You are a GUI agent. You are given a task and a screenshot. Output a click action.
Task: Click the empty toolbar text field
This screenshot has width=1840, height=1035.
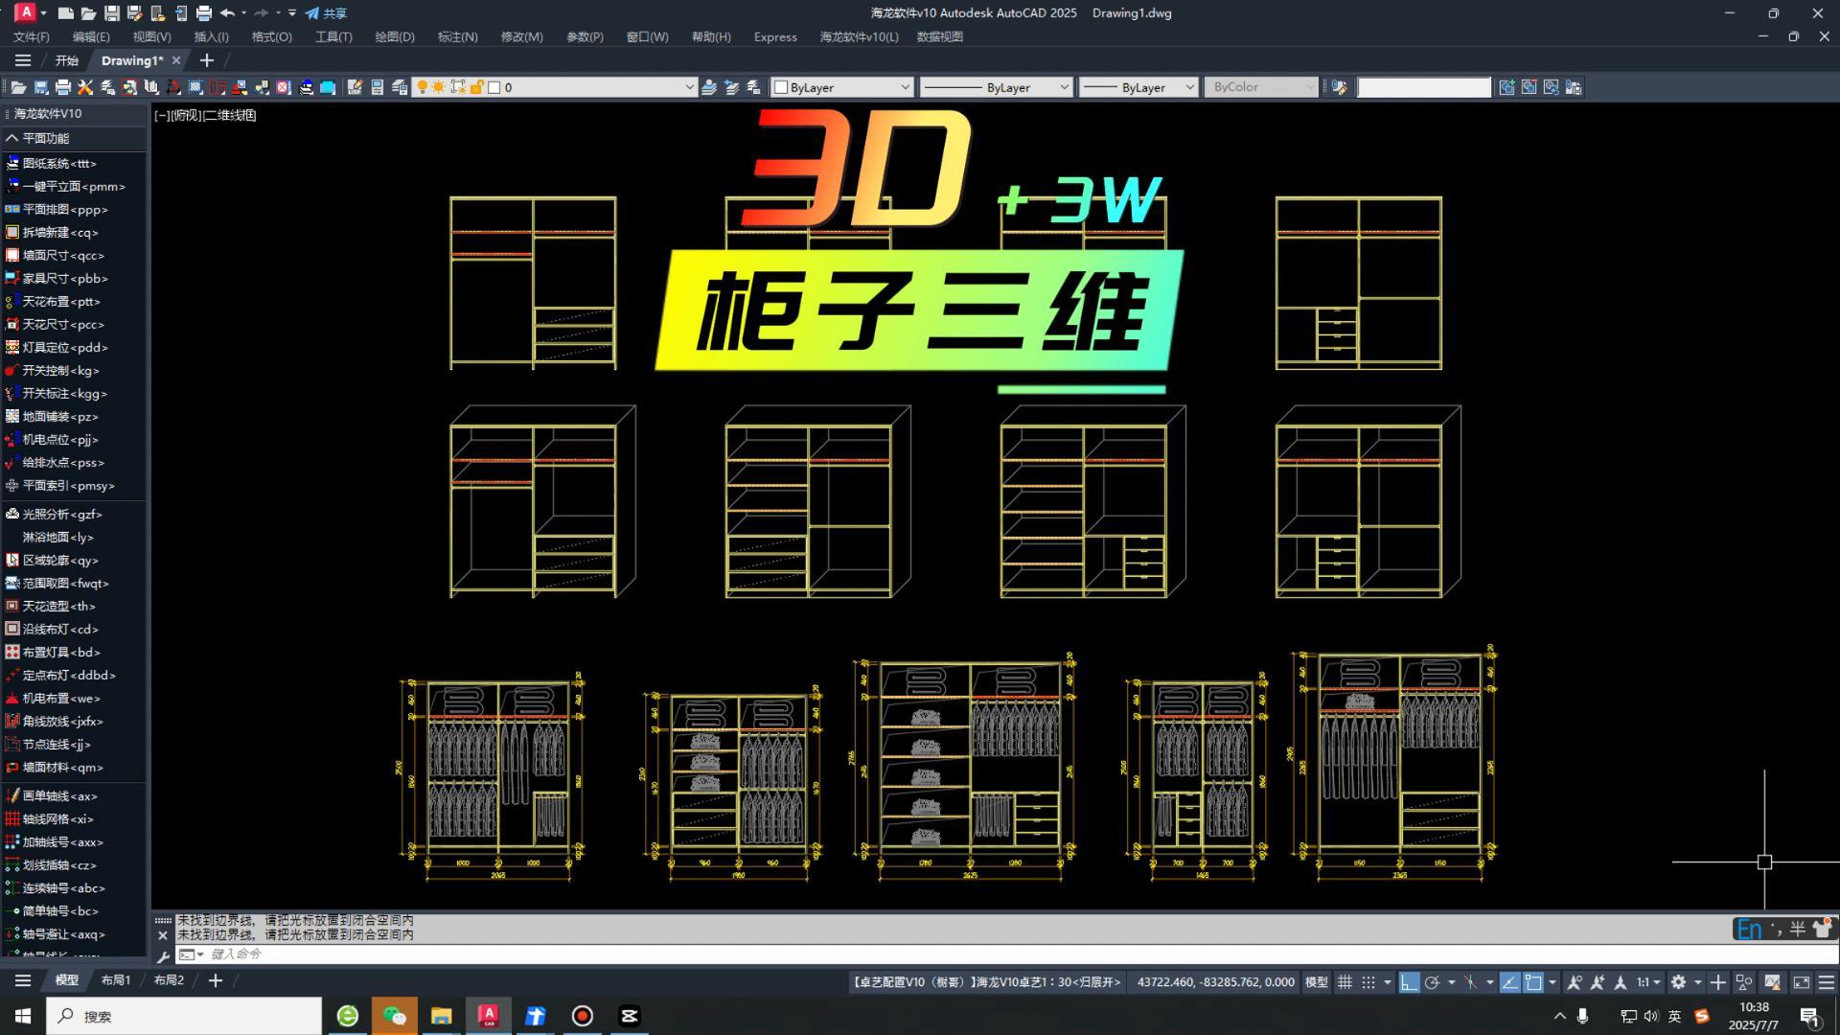pos(1424,87)
